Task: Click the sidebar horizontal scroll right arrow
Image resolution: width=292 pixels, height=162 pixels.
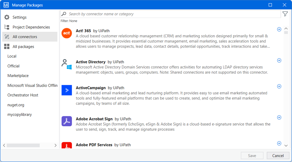Action: coord(55,145)
